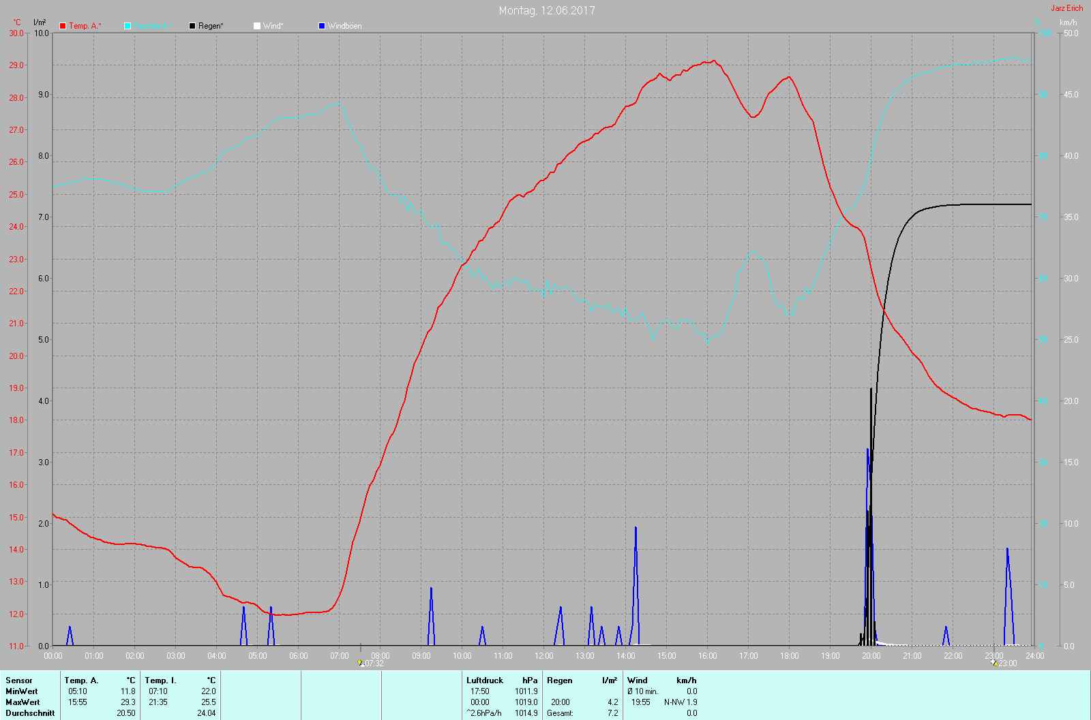Click the "MaxWert" row label
The width and height of the screenshot is (1091, 720).
click(23, 702)
